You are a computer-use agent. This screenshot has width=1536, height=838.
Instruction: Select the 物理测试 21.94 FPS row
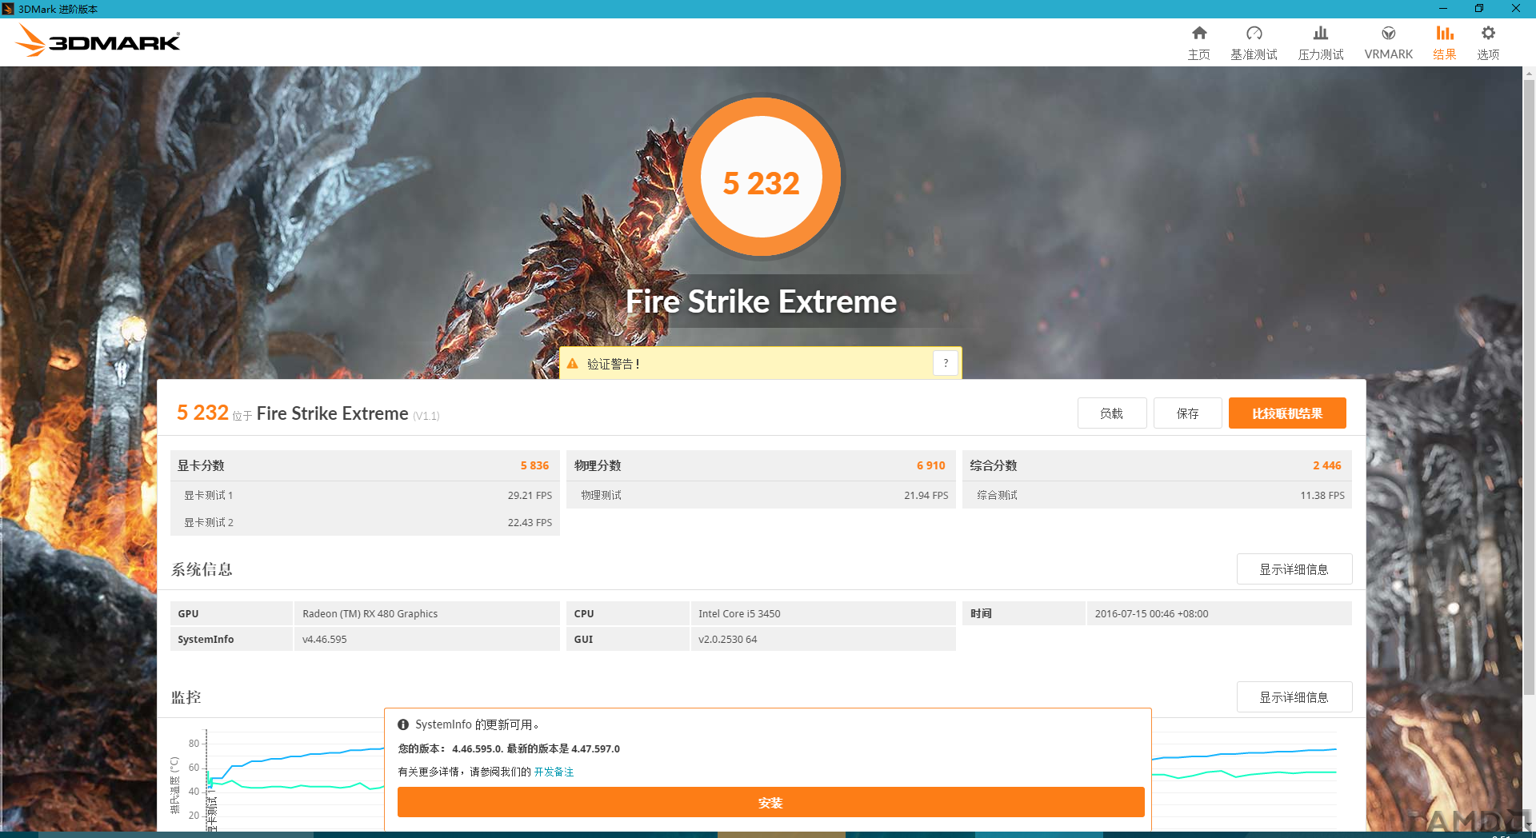pos(761,495)
